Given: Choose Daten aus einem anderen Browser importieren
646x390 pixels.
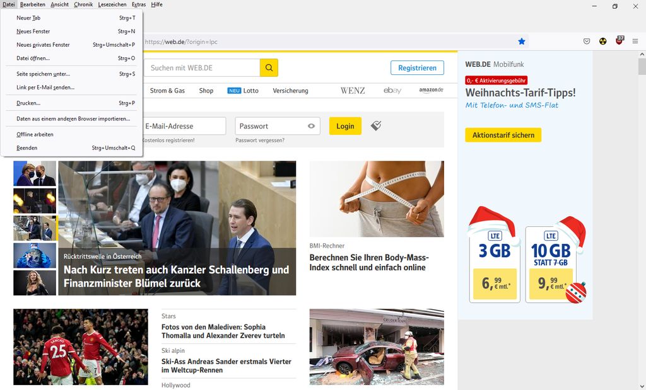Looking at the screenshot, I should (x=72, y=119).
